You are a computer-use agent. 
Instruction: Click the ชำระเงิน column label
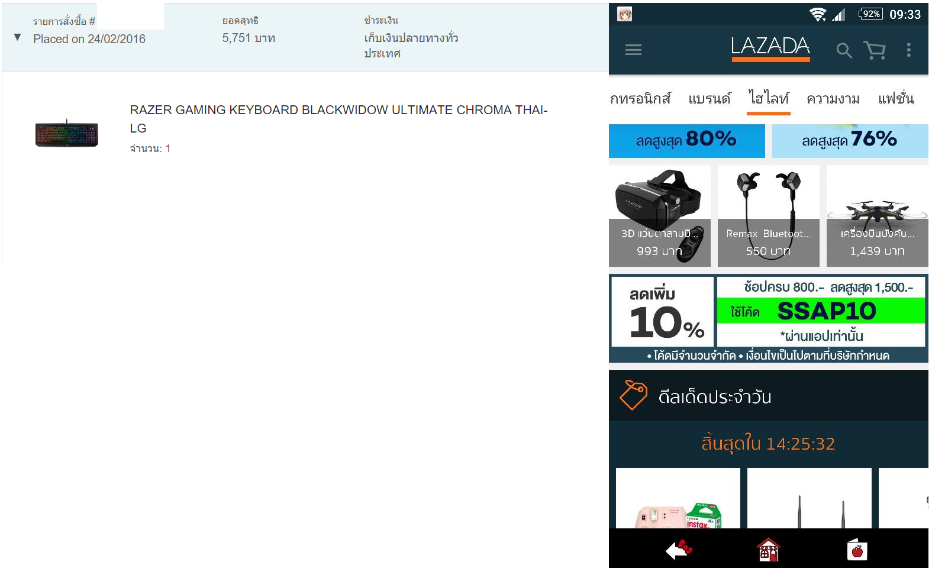click(381, 21)
